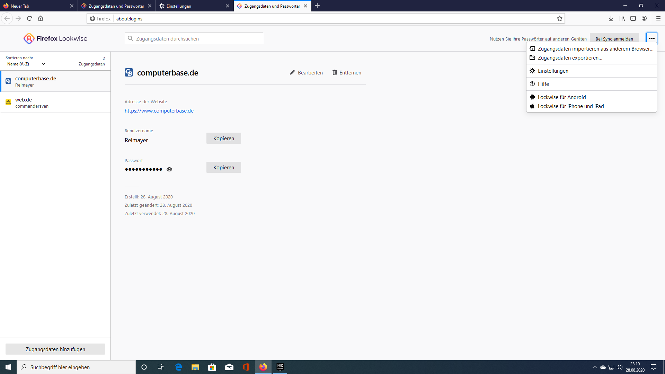The image size is (665, 374).
Task: Open the Sortieren nach Name dropdown
Action: coord(26,64)
